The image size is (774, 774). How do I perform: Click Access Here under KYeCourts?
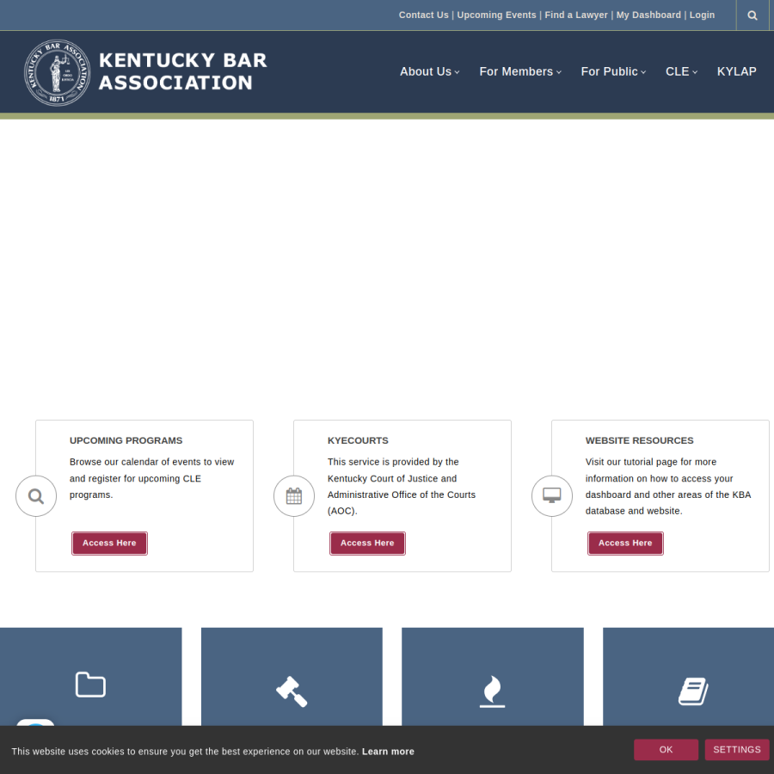click(368, 543)
